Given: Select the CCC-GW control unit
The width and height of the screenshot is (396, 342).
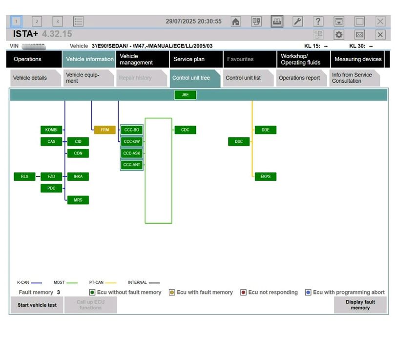Looking at the screenshot, I should click(x=131, y=141).
